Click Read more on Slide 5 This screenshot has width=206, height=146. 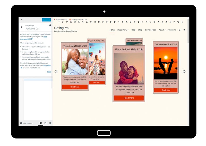pos(75,87)
